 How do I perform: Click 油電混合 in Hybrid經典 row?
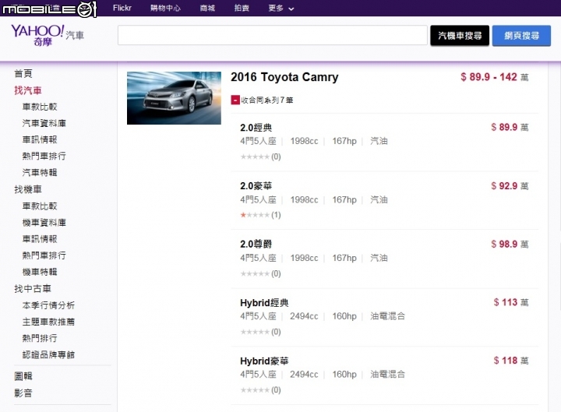388,316
